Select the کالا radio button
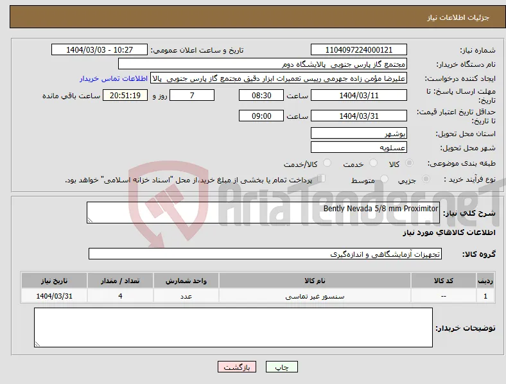The image size is (506, 384). (409, 163)
